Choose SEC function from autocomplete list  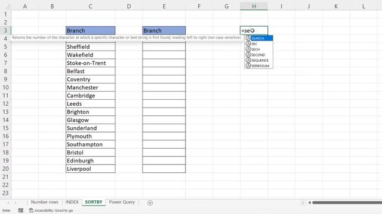pos(258,43)
